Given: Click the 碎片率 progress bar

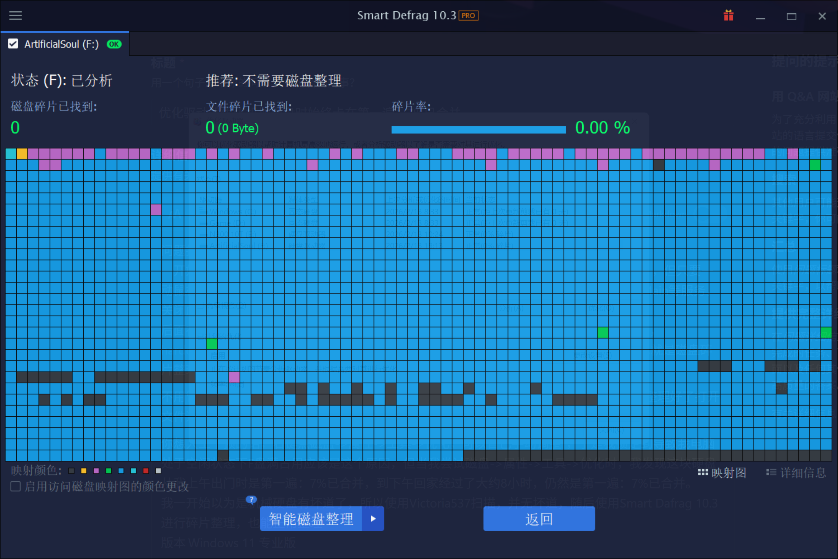Looking at the screenshot, I should click(x=478, y=129).
